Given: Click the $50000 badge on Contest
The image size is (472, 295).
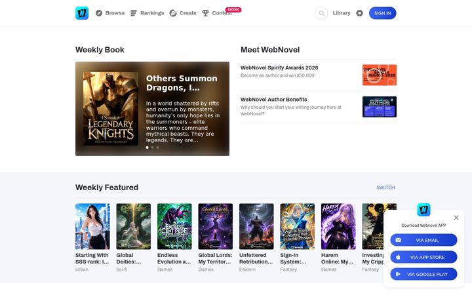Looking at the screenshot, I should pos(233,10).
